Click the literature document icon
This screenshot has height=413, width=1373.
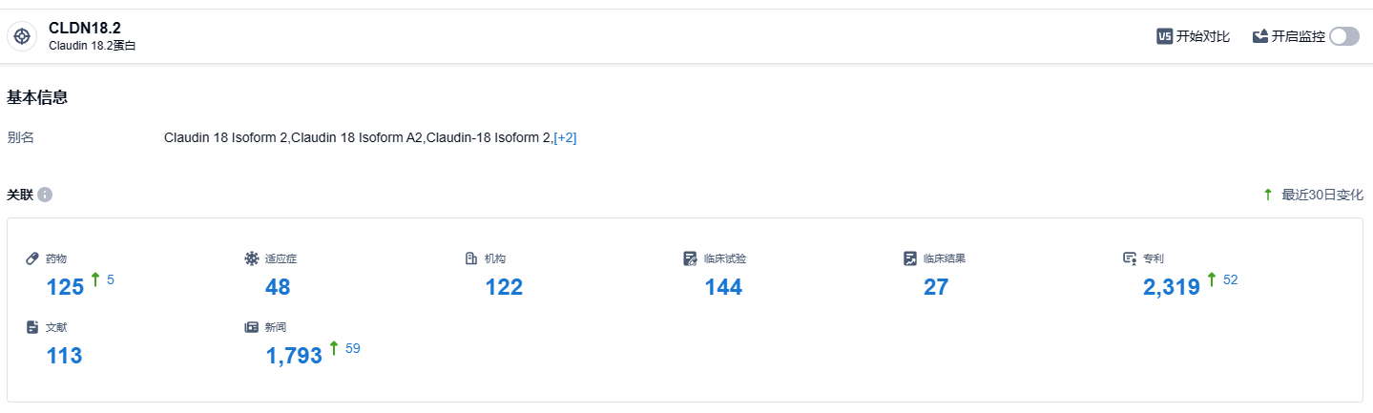(32, 327)
